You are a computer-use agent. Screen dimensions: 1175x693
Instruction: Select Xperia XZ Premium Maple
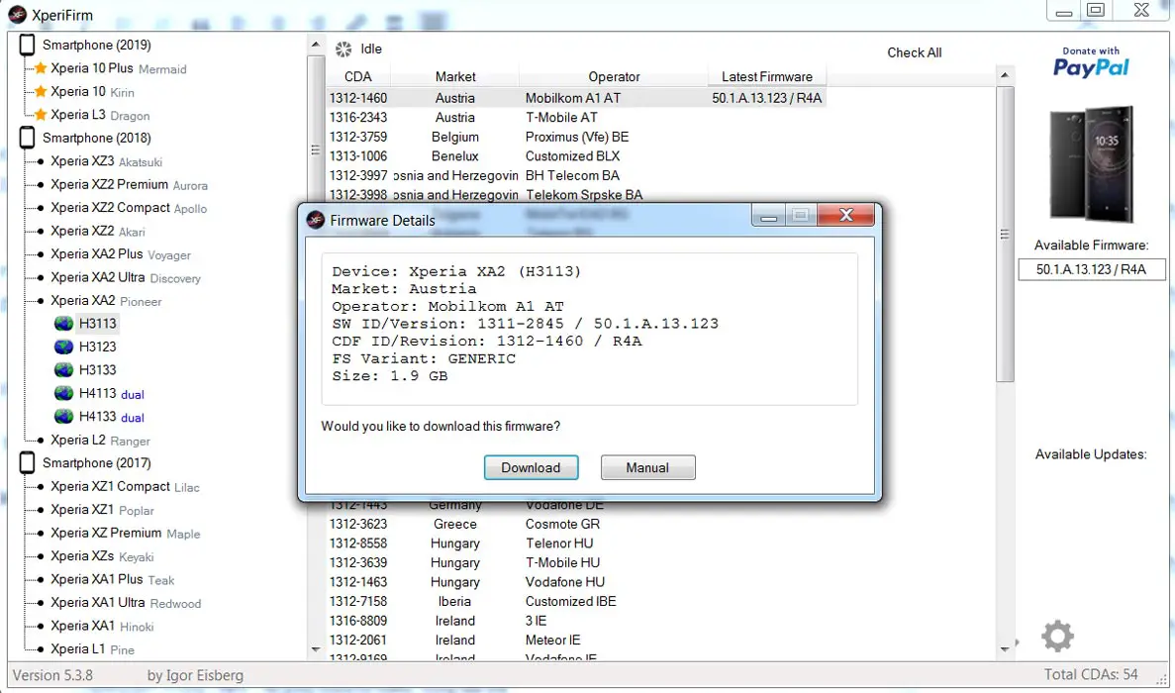pyautogui.click(x=126, y=533)
